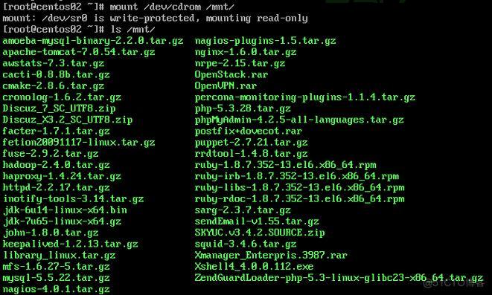
Task: Click the amoeba-mysql-binary-2.2.0.tar.gz filename
Action: (x=93, y=41)
